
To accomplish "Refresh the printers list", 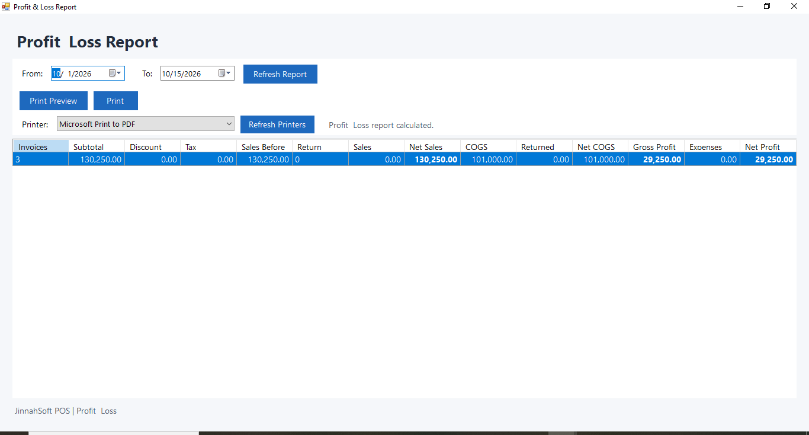I will tap(277, 124).
